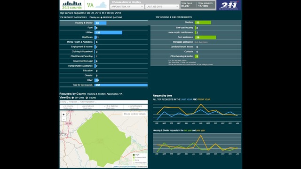Click the Rent assistance green bar
Image resolution: width=301 pixels, height=169 pixels.
[x=205, y=38]
